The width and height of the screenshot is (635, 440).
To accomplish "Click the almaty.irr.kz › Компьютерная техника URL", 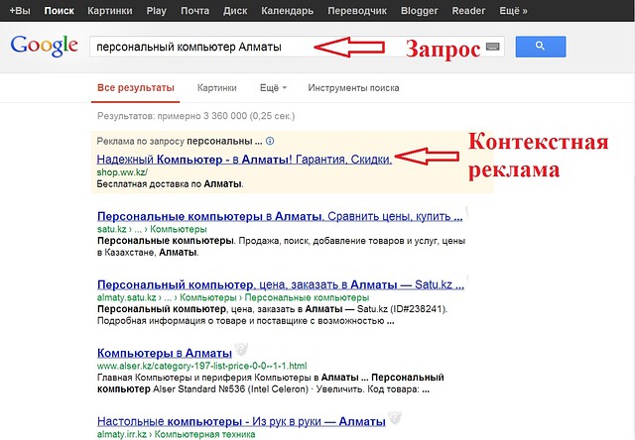I will (177, 434).
